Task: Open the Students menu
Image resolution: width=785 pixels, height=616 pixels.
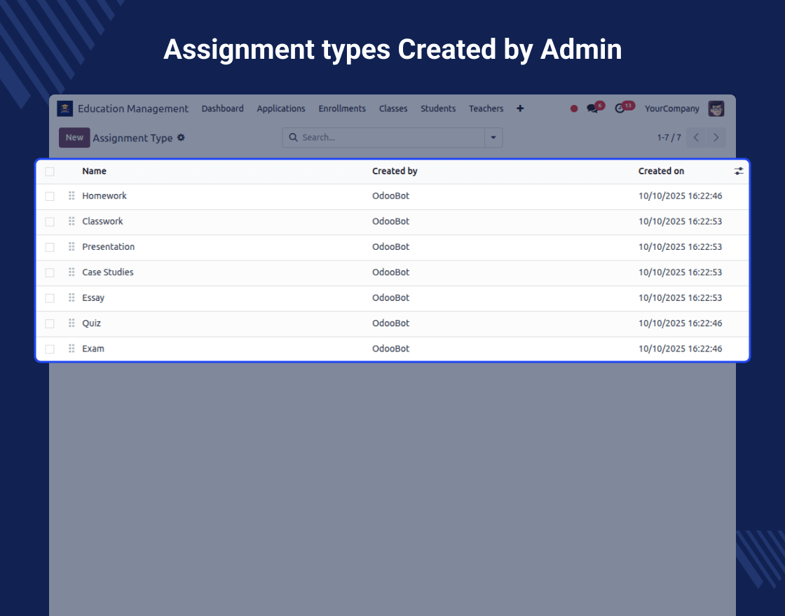Action: 438,108
